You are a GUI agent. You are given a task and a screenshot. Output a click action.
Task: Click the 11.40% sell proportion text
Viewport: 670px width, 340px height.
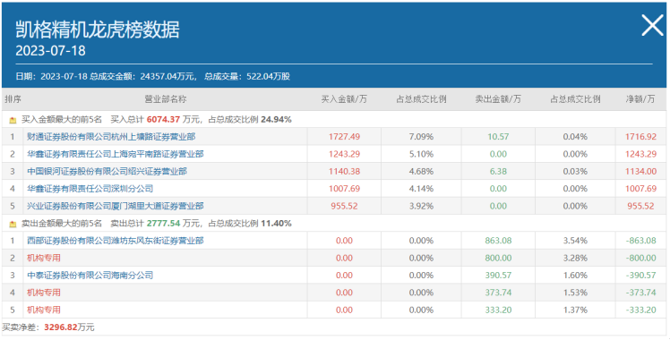coord(276,224)
